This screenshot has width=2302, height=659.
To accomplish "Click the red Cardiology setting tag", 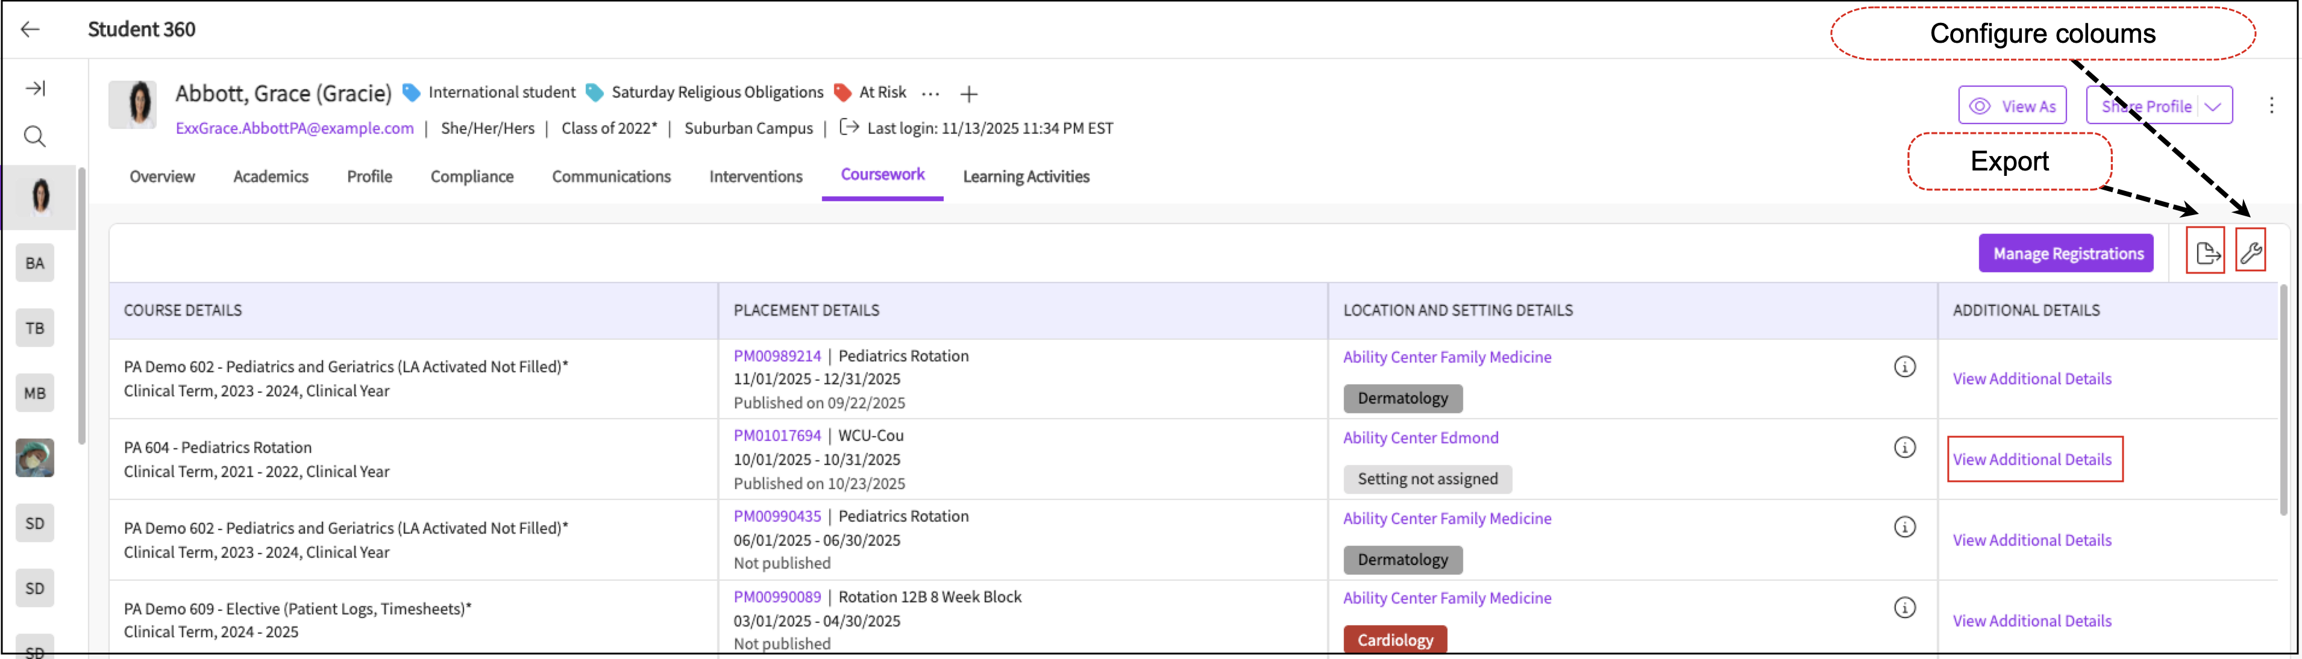I will click(x=1395, y=640).
